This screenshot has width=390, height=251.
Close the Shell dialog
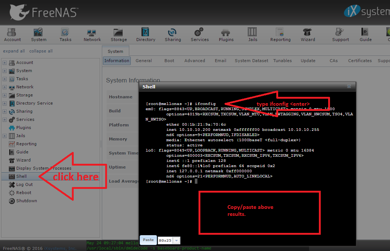349,87
